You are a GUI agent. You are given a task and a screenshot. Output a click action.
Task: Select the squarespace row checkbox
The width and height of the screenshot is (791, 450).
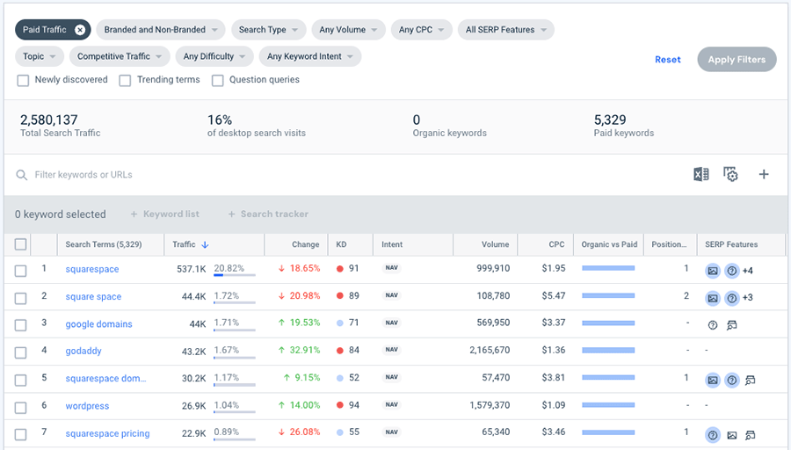21,271
